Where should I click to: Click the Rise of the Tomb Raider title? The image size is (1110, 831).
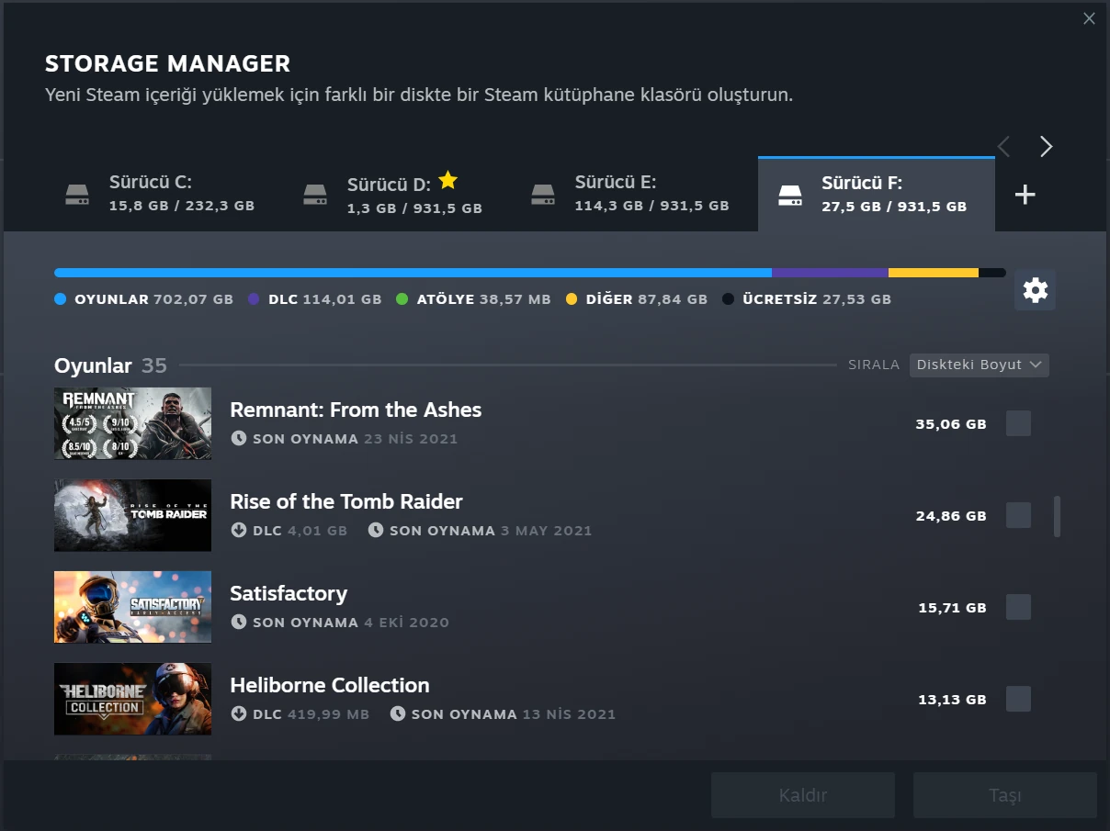[x=346, y=501]
